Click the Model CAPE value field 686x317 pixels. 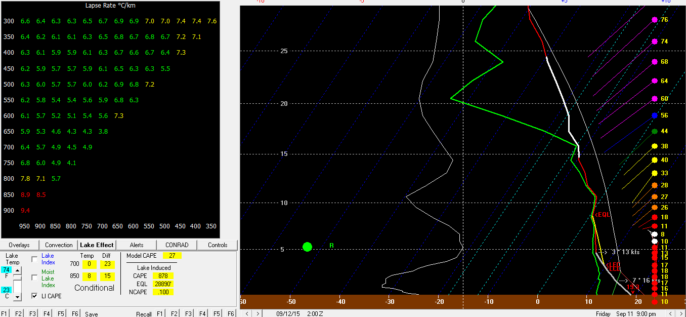[172, 256]
